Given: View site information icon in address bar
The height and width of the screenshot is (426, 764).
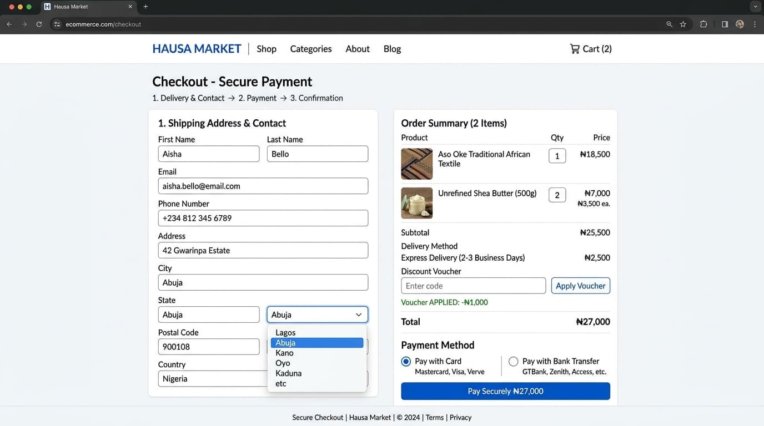Looking at the screenshot, I should 57,24.
